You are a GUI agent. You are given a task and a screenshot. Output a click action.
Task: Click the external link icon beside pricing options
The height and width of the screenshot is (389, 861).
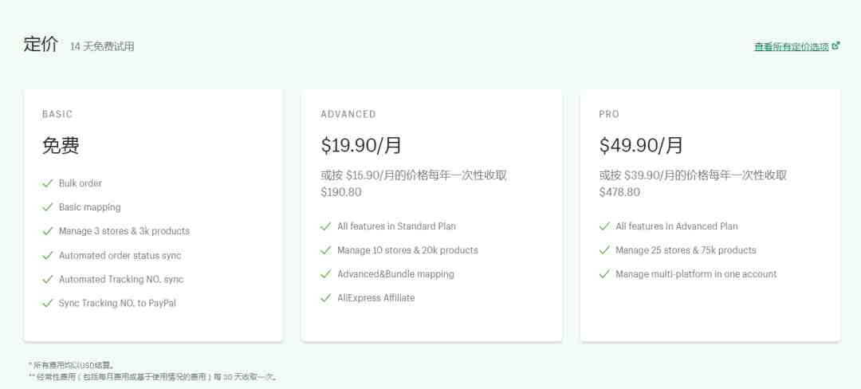pos(835,45)
